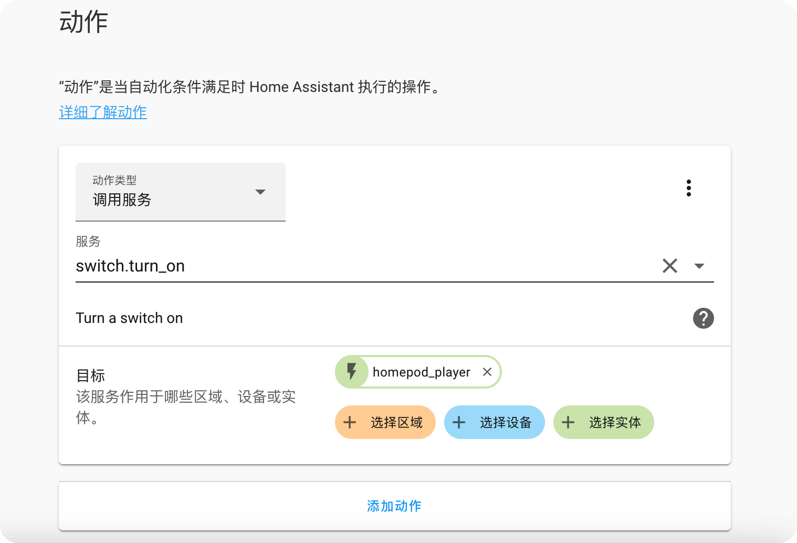Open the action's three-dot overflow menu
This screenshot has width=797, height=543.
688,188
